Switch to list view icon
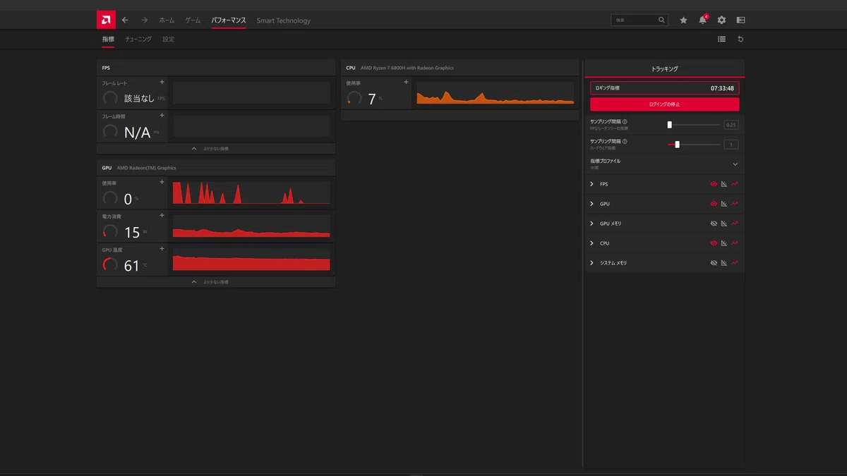The image size is (847, 476). pos(721,39)
